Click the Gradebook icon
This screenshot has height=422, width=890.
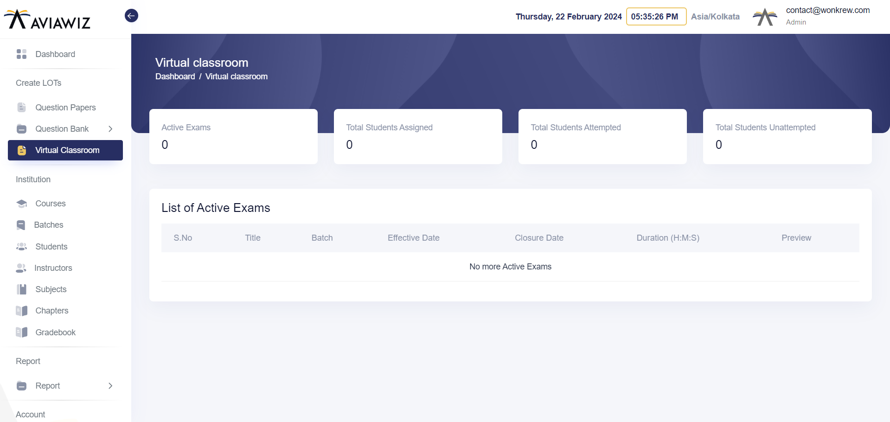coord(21,332)
